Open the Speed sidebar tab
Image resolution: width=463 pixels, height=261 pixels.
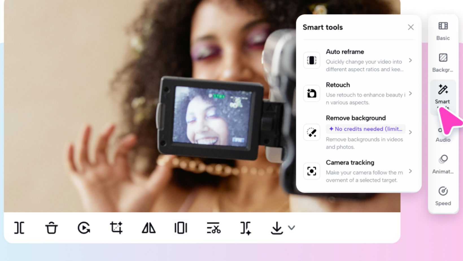[x=443, y=196]
